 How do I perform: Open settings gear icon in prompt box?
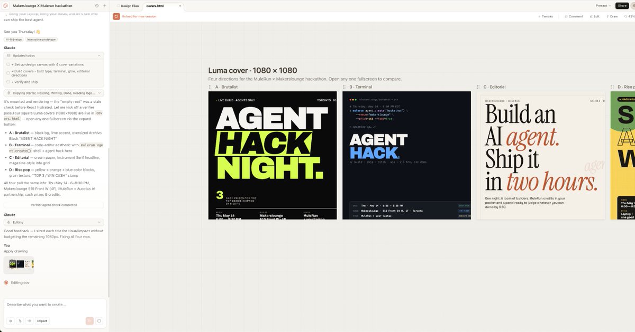11,320
